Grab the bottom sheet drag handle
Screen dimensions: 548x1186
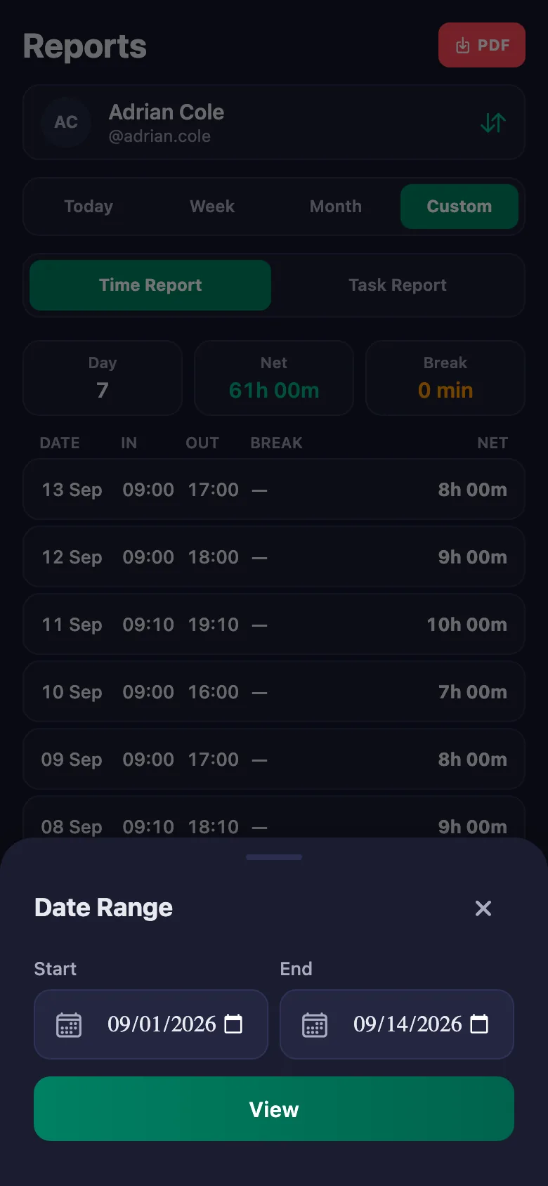point(274,857)
